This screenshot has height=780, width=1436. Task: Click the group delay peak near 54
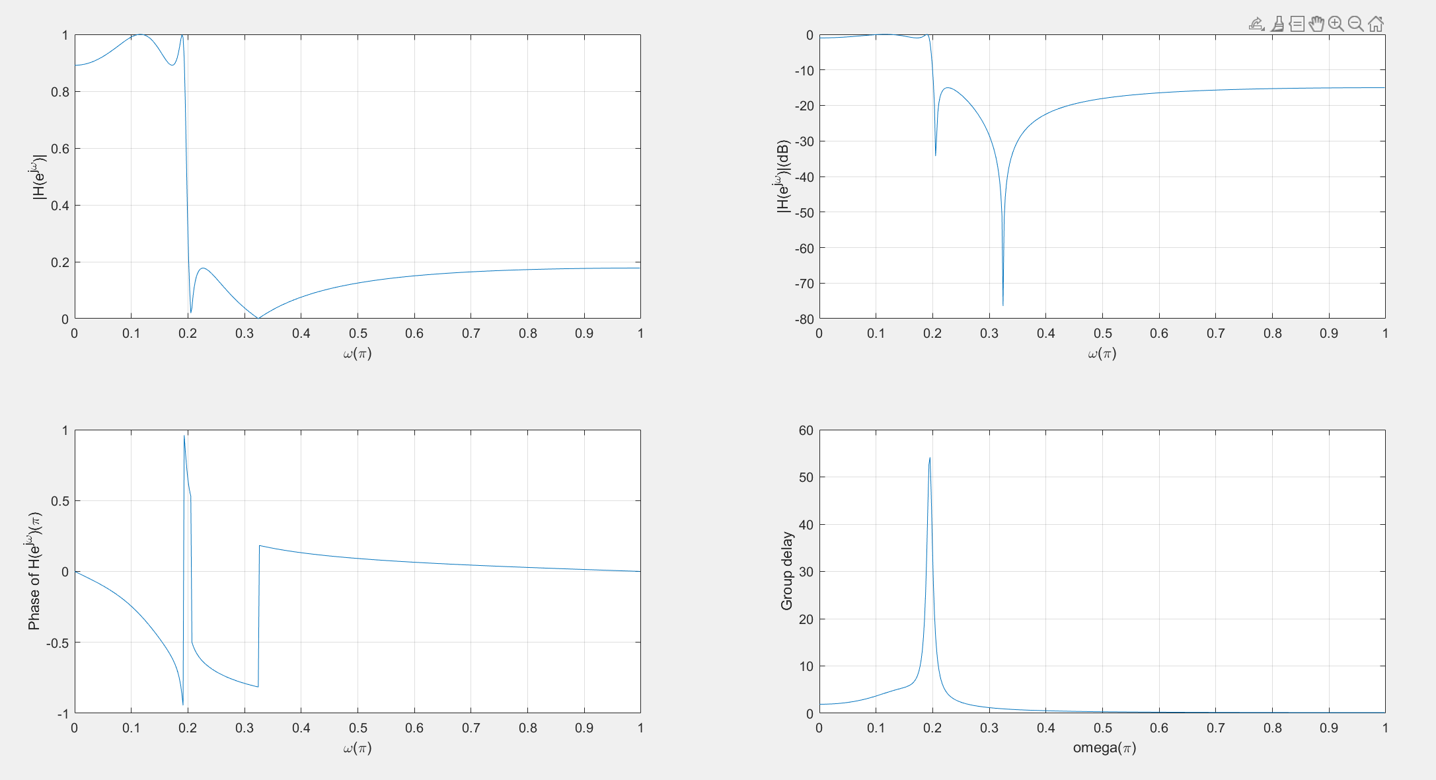click(x=929, y=459)
